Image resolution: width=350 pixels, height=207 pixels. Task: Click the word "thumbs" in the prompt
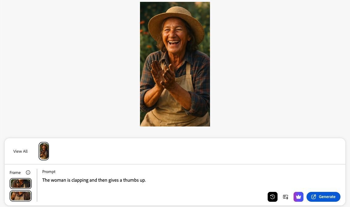tap(131, 180)
